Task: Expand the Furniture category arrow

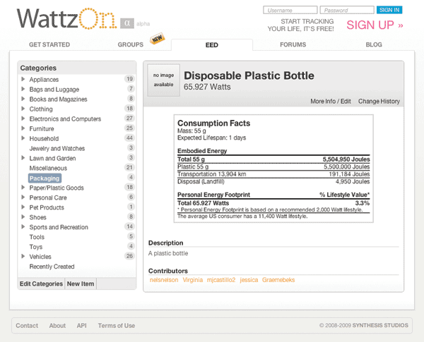Action: tap(23, 128)
